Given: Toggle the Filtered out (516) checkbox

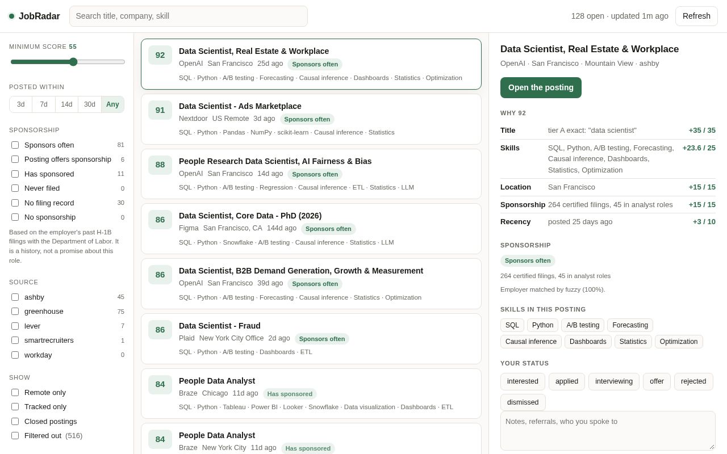Looking at the screenshot, I should tap(15, 436).
